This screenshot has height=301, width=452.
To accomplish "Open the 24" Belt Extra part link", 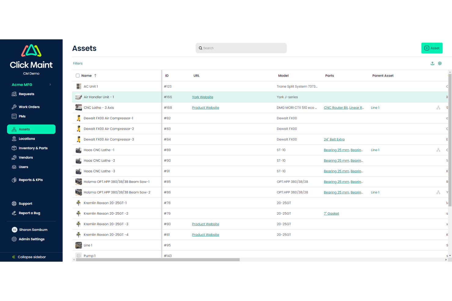I will tap(334, 139).
